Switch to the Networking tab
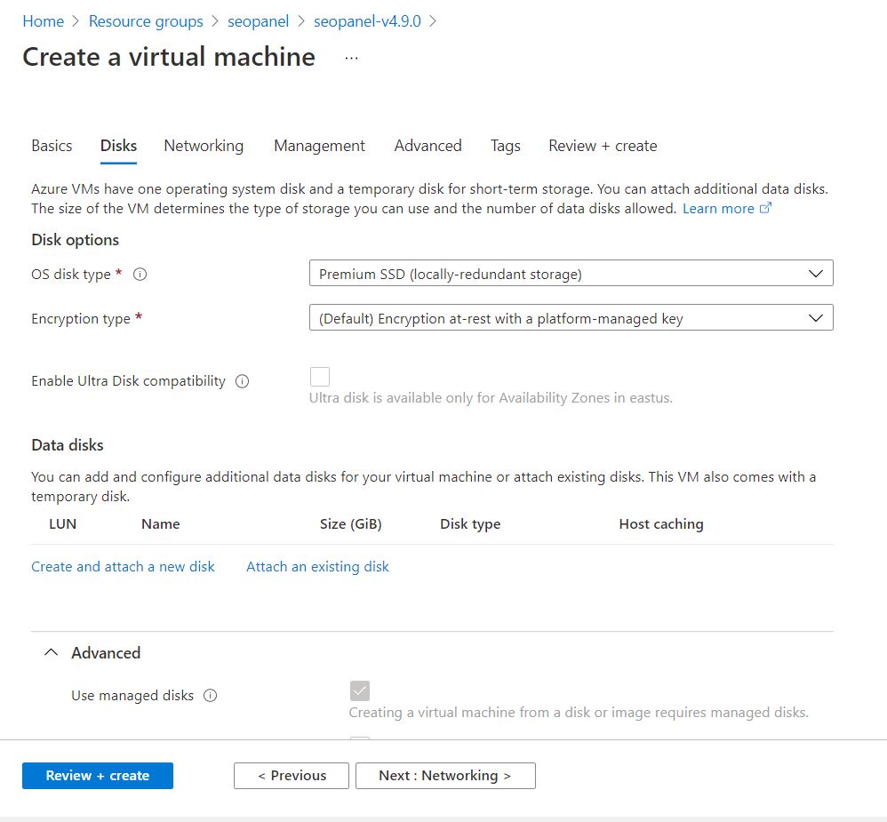This screenshot has width=887, height=822. tap(204, 146)
